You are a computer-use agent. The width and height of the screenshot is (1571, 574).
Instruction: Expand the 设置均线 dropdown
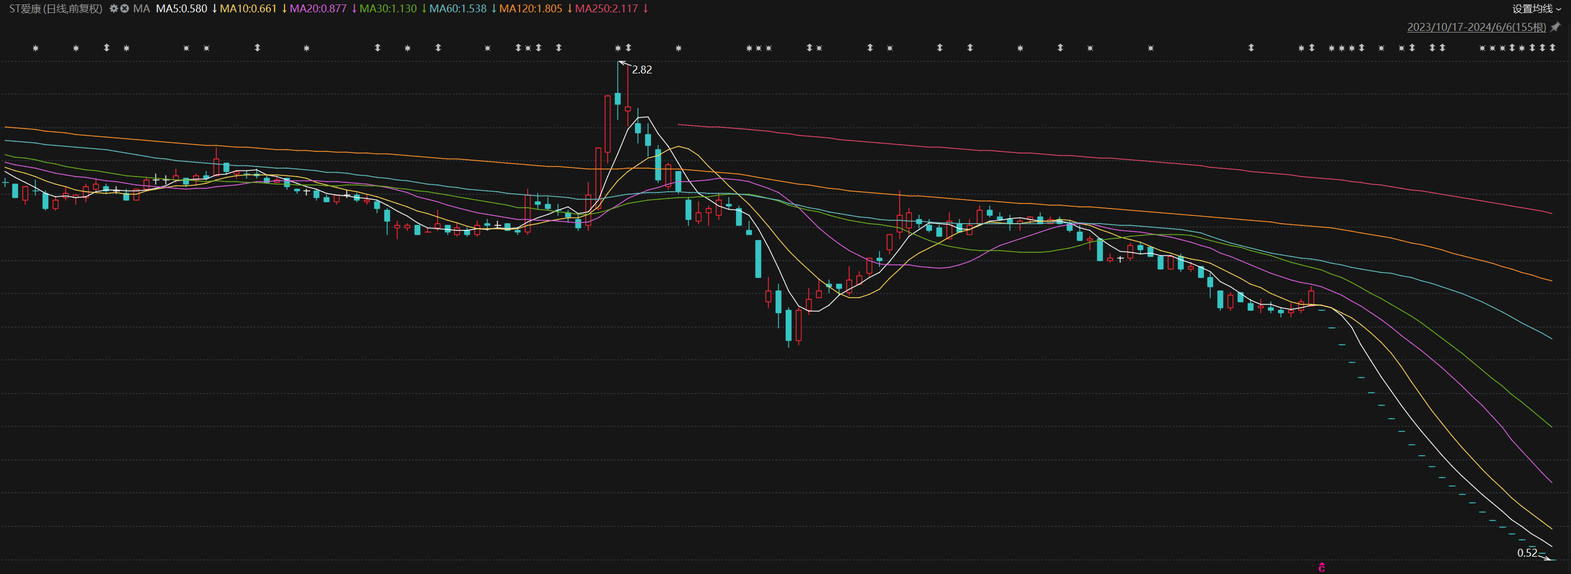(x=1536, y=8)
